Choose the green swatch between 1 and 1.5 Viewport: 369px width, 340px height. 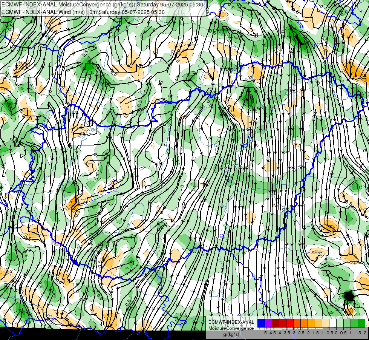tap(354, 323)
